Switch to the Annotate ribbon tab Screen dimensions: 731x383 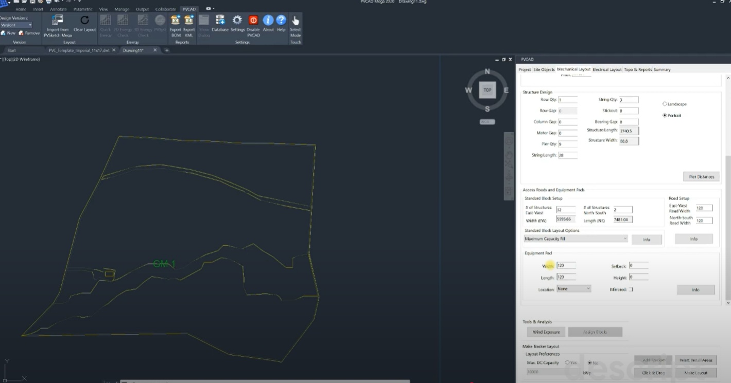click(x=58, y=9)
